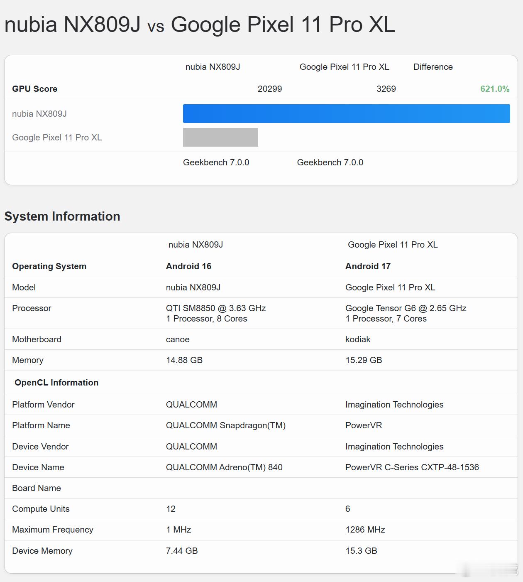Click QUALCOMM in the Device Vendor row

[191, 447]
